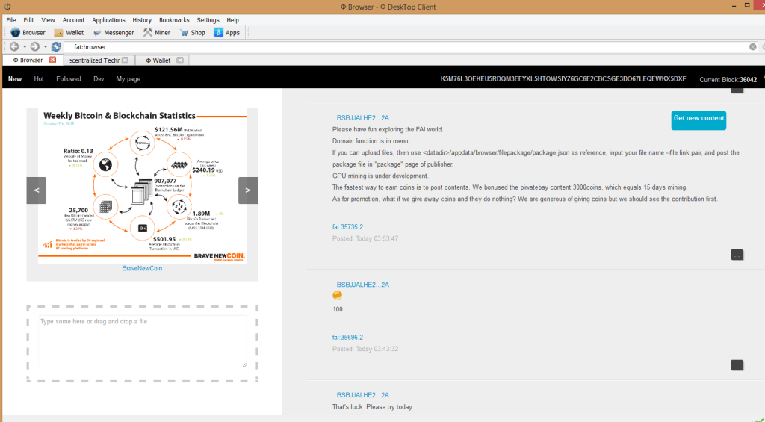Click the gold coin icon
The height and width of the screenshot is (422, 765).
tap(337, 295)
